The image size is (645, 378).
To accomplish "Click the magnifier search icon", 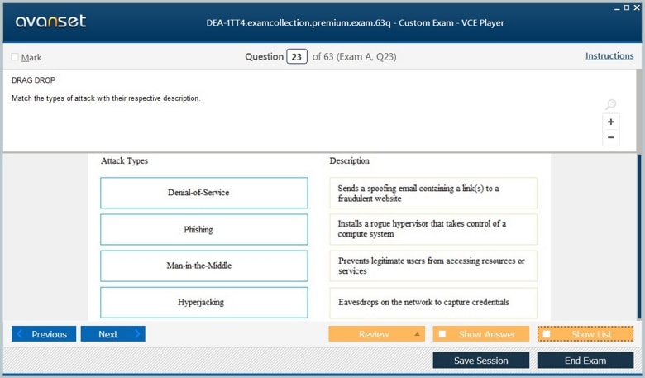I will [610, 105].
